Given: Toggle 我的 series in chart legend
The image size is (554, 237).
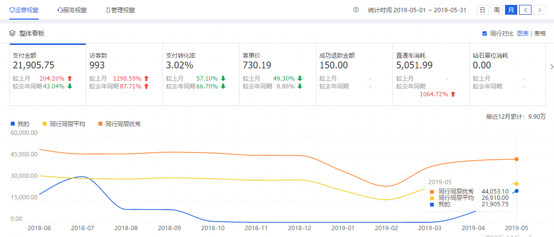Looking at the screenshot, I should click(x=20, y=124).
